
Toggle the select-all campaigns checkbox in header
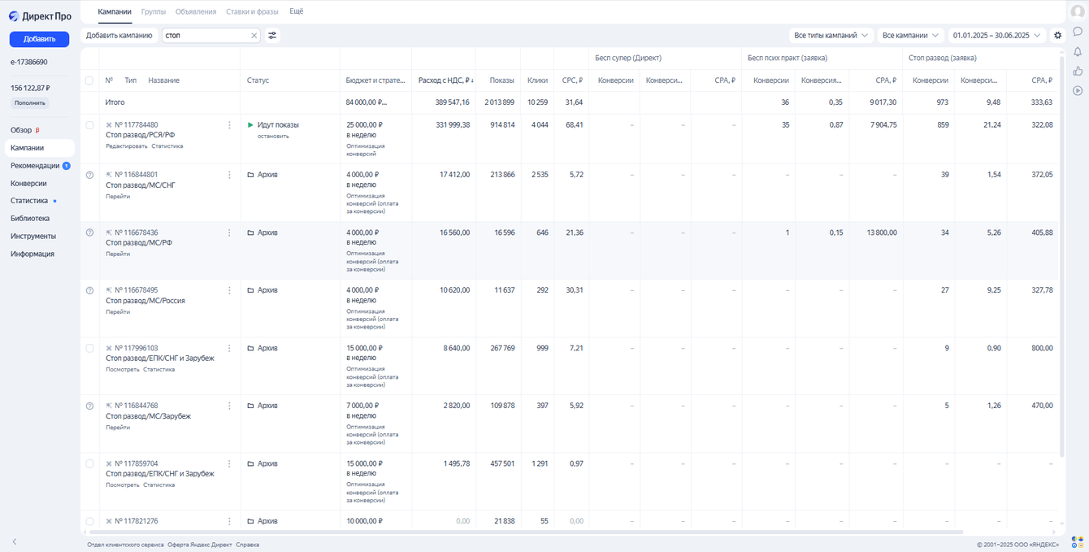coord(89,80)
